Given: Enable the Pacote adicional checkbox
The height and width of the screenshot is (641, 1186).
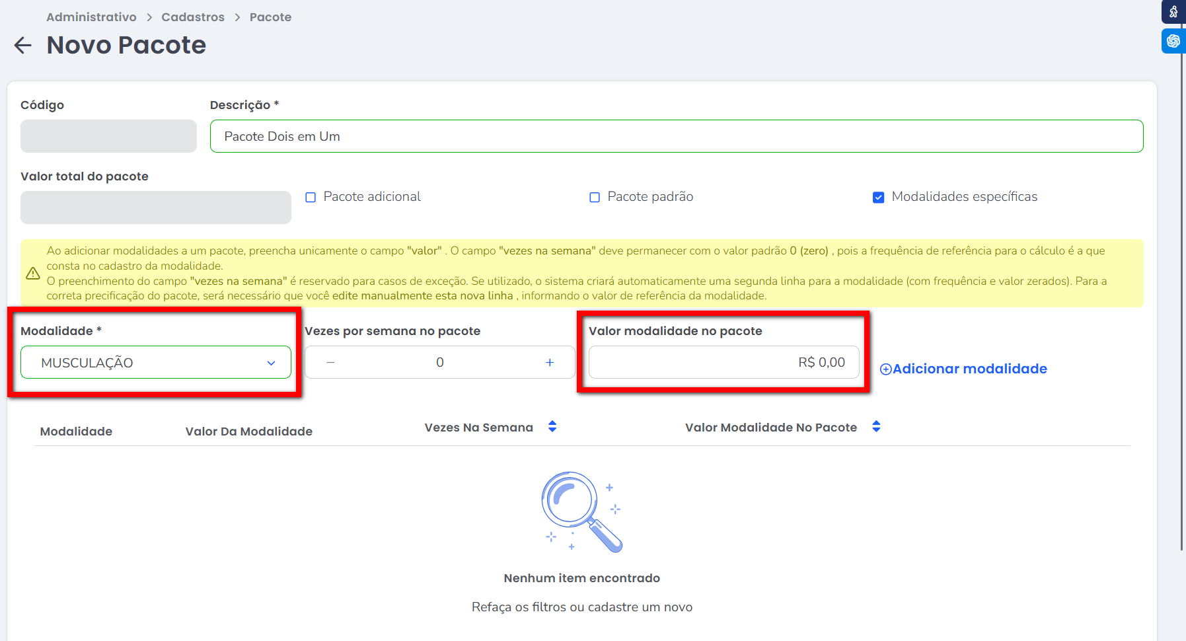Looking at the screenshot, I should pos(311,198).
